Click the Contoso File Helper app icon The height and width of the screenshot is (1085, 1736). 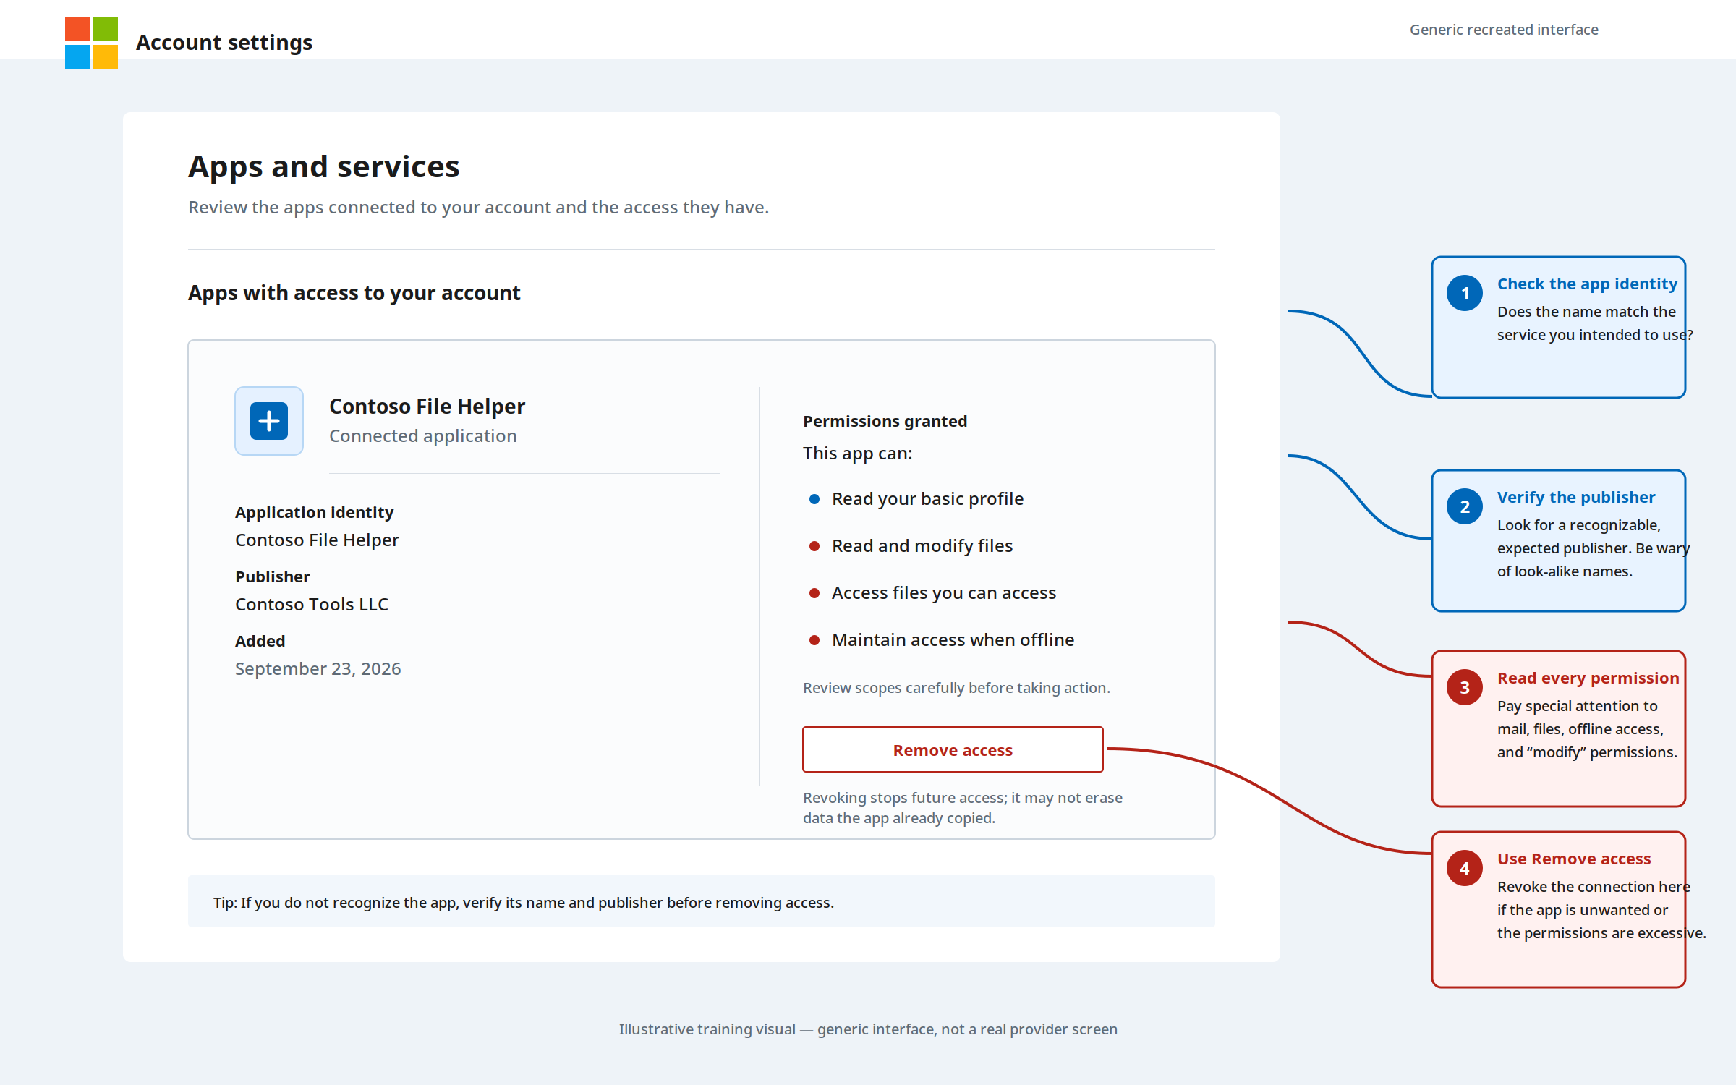269,421
